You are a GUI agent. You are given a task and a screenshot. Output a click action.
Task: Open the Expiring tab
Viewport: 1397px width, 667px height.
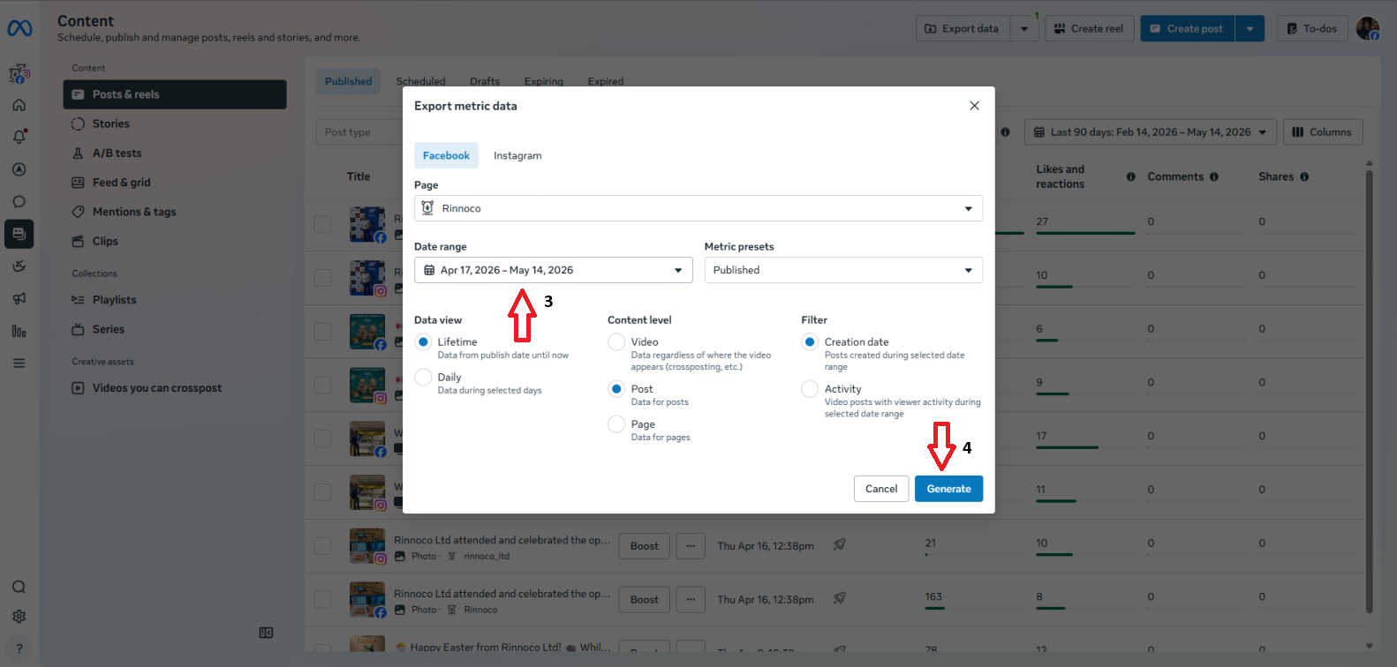tap(544, 81)
